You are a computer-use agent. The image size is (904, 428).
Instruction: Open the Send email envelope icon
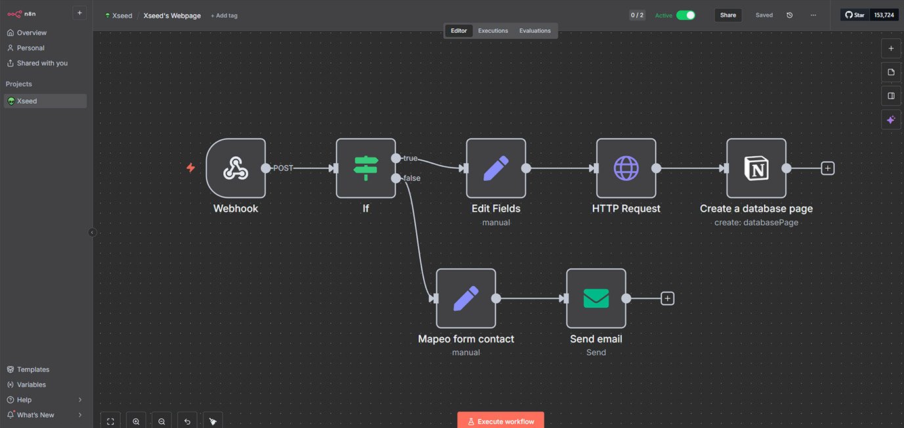[596, 298]
